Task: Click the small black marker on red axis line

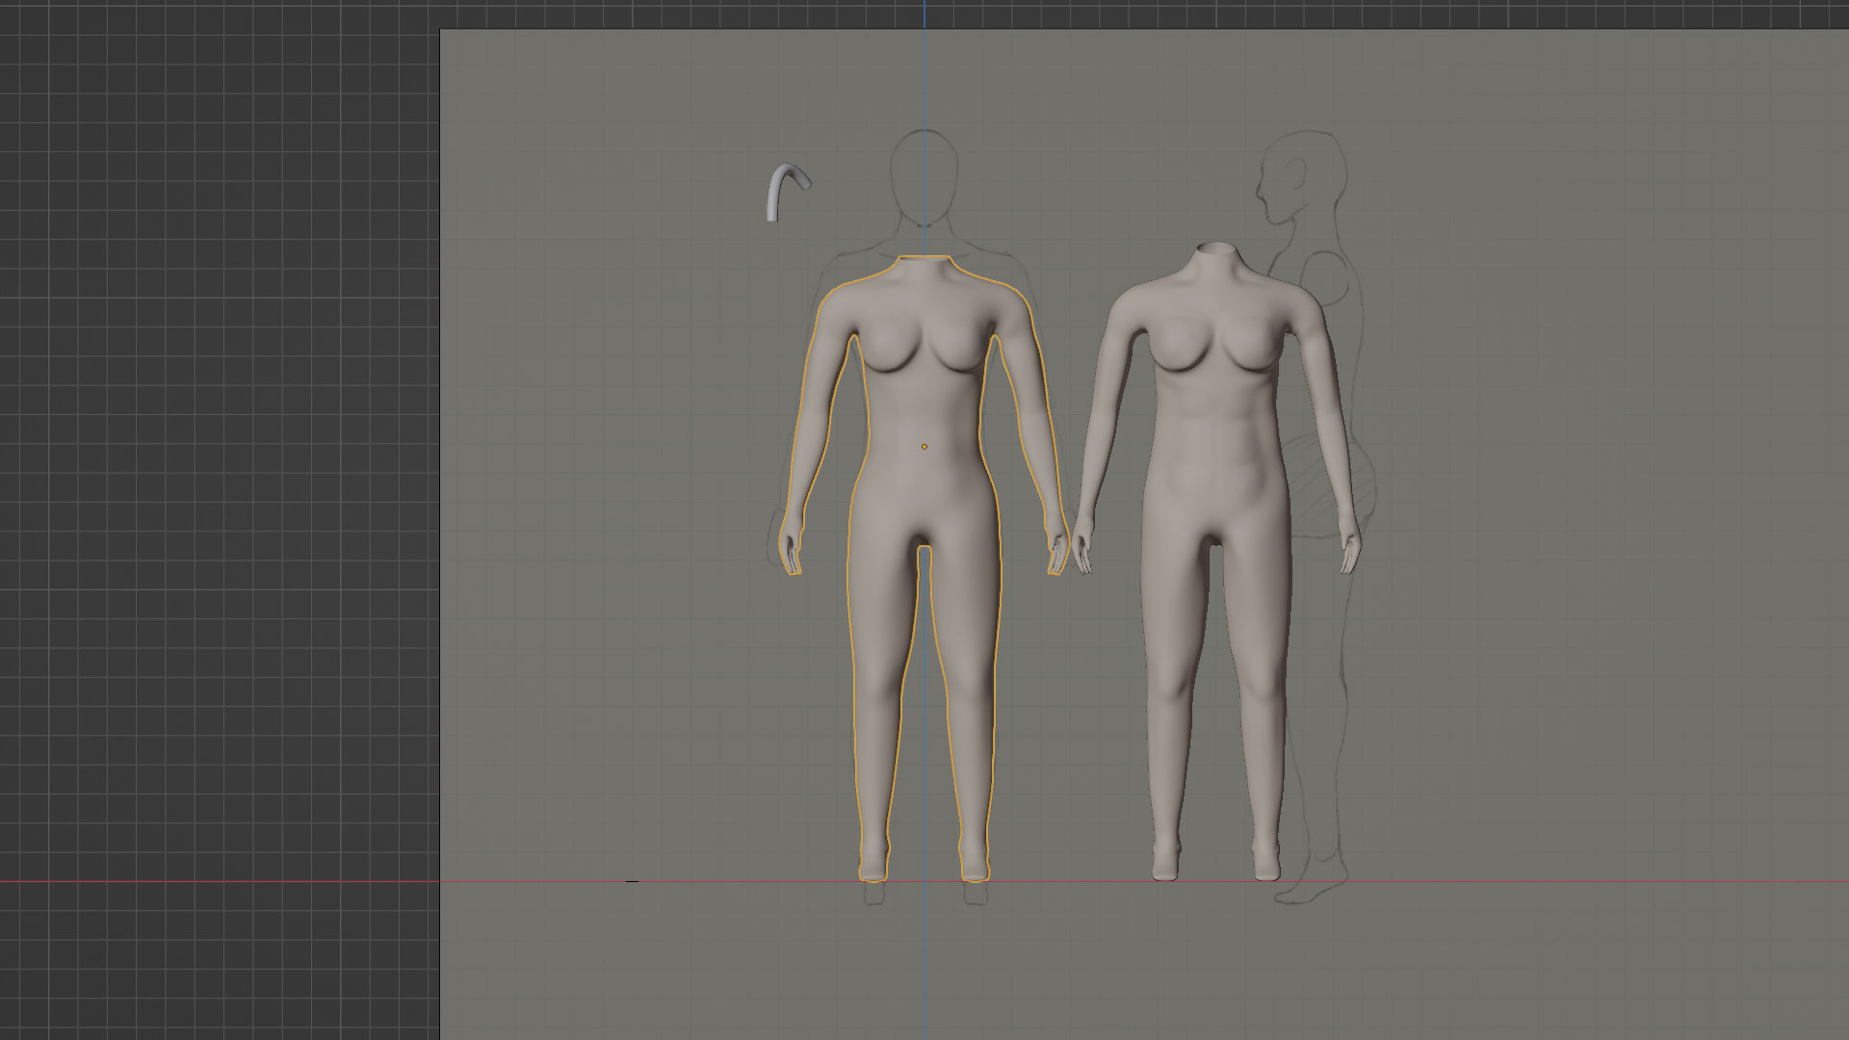Action: [632, 881]
